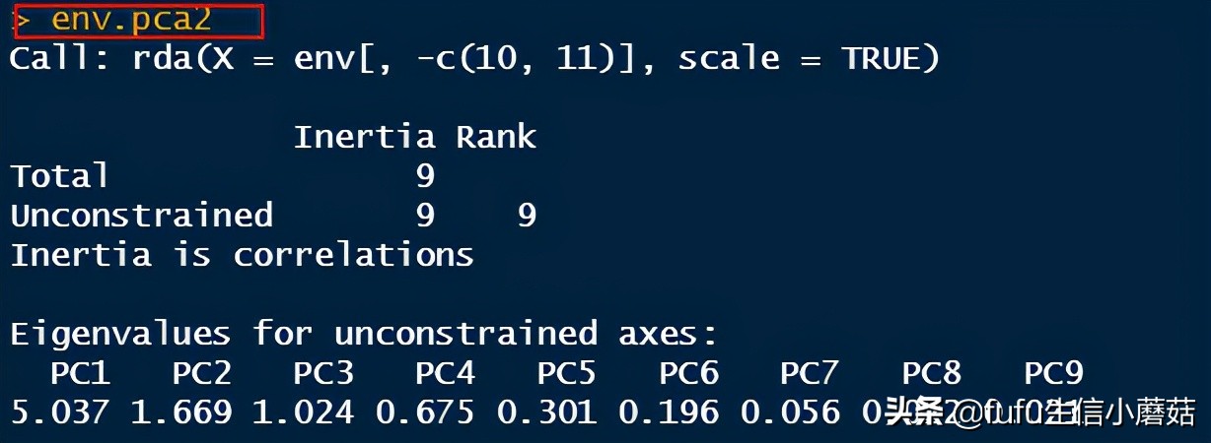Click the eigenvalue 0.675

(x=425, y=411)
